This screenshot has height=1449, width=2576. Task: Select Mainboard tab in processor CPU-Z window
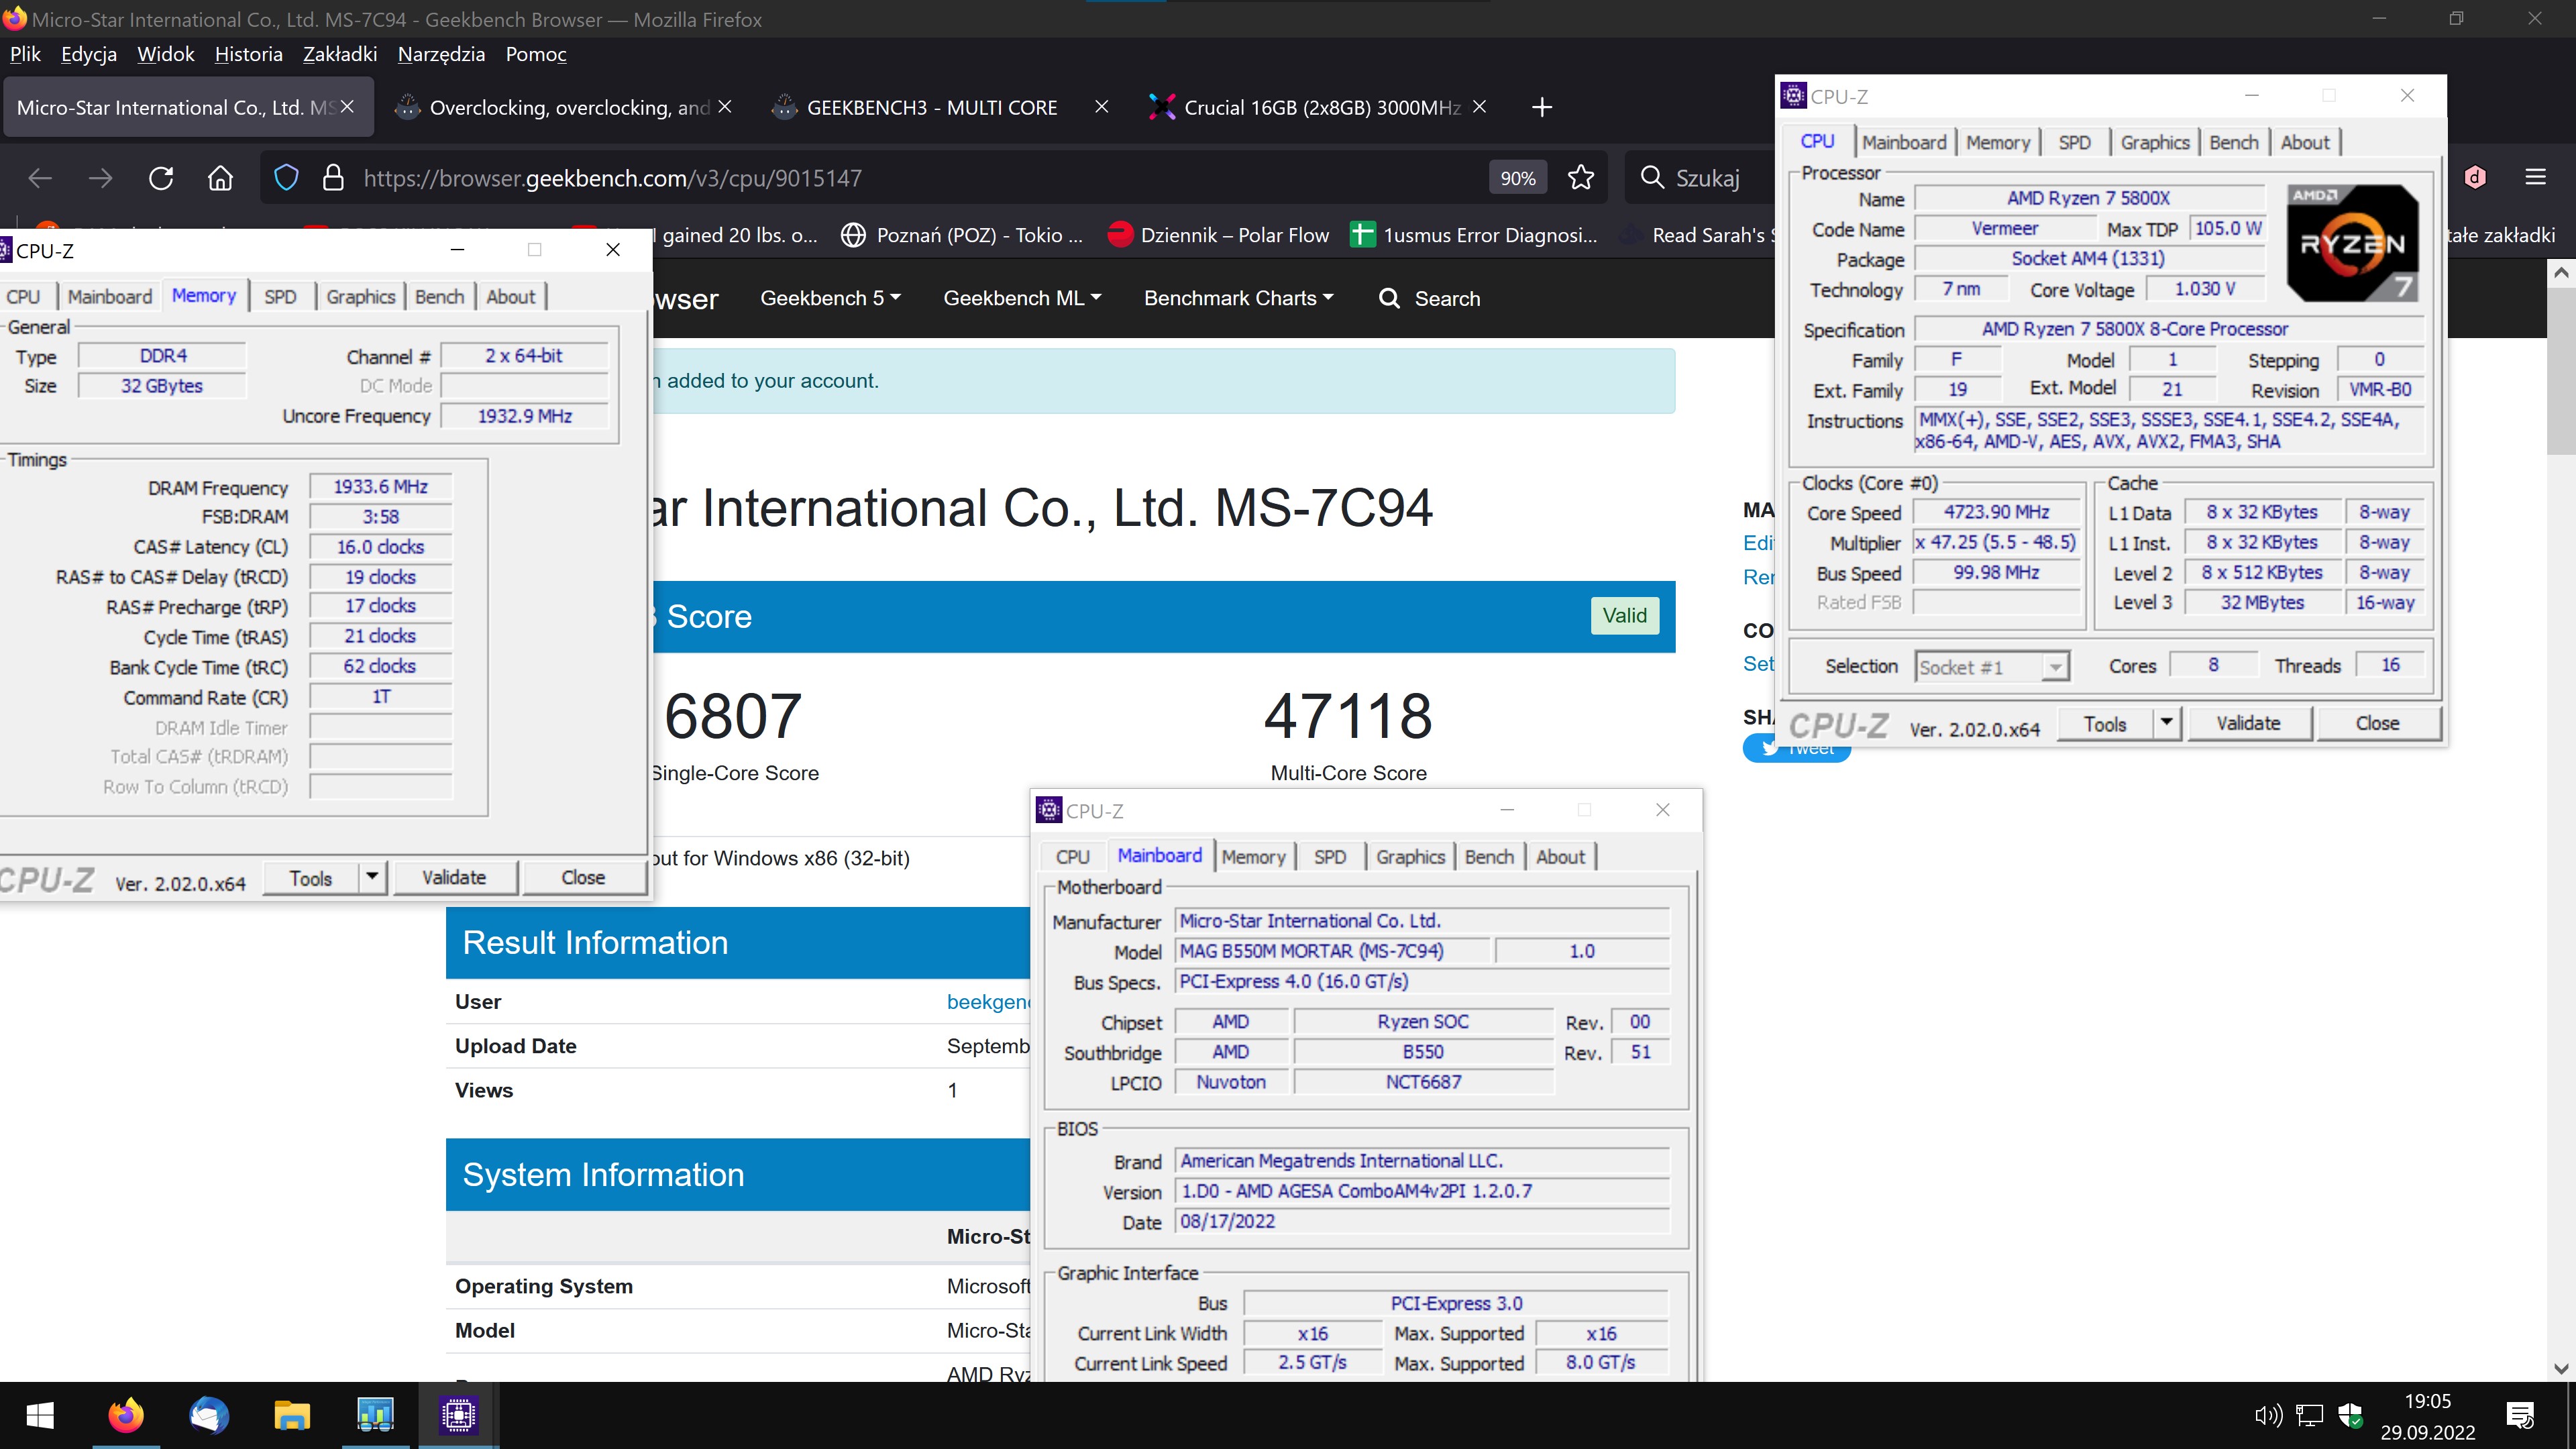(1904, 142)
